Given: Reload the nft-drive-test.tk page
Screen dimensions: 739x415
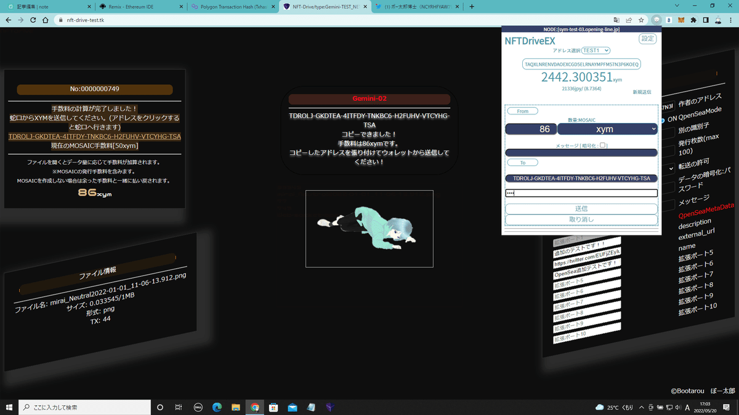Looking at the screenshot, I should 34,20.
